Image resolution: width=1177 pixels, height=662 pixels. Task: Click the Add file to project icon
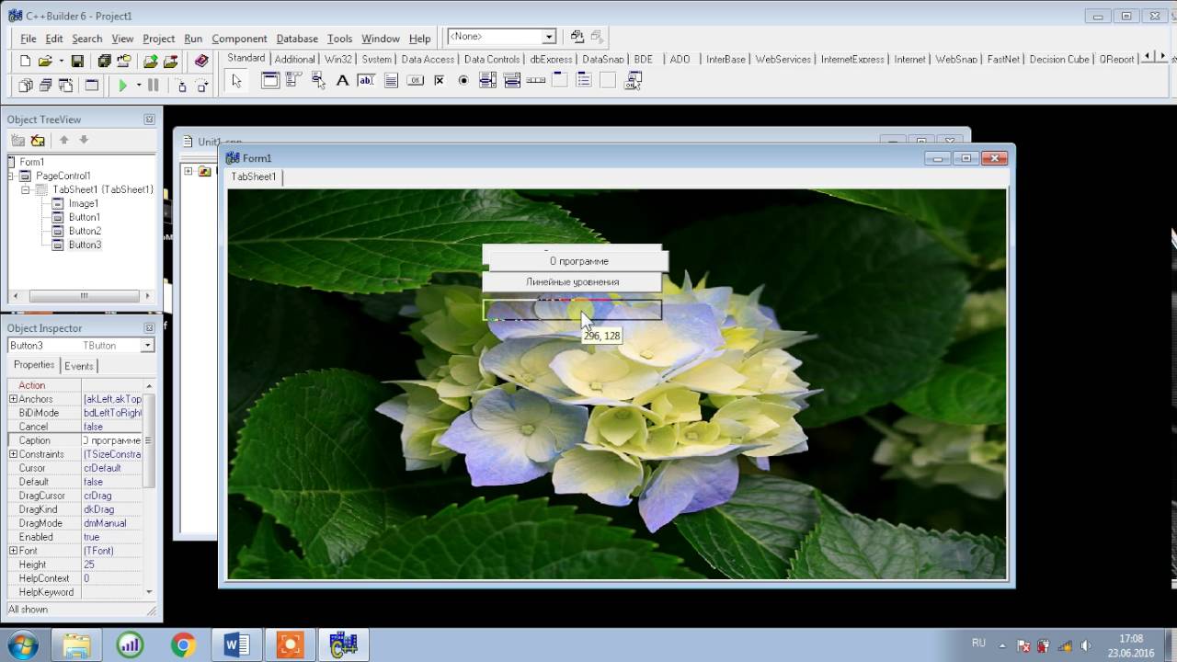tap(151, 61)
